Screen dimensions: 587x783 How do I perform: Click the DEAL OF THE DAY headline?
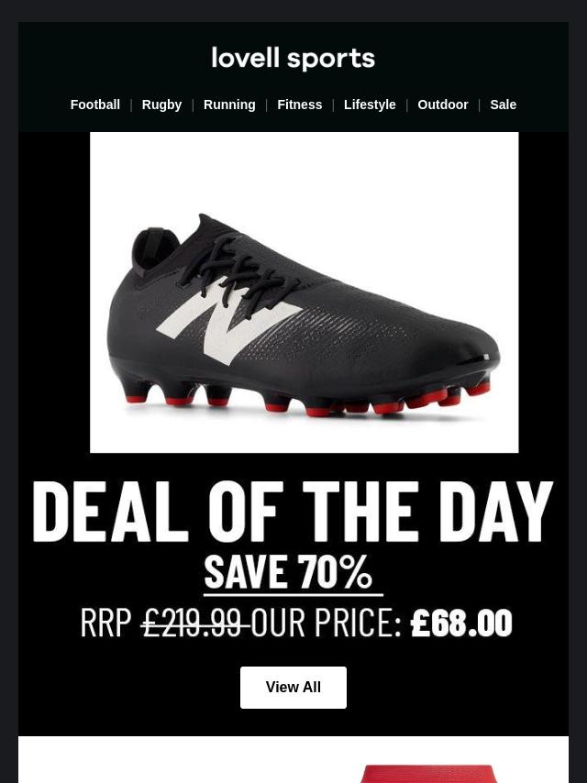click(293, 512)
